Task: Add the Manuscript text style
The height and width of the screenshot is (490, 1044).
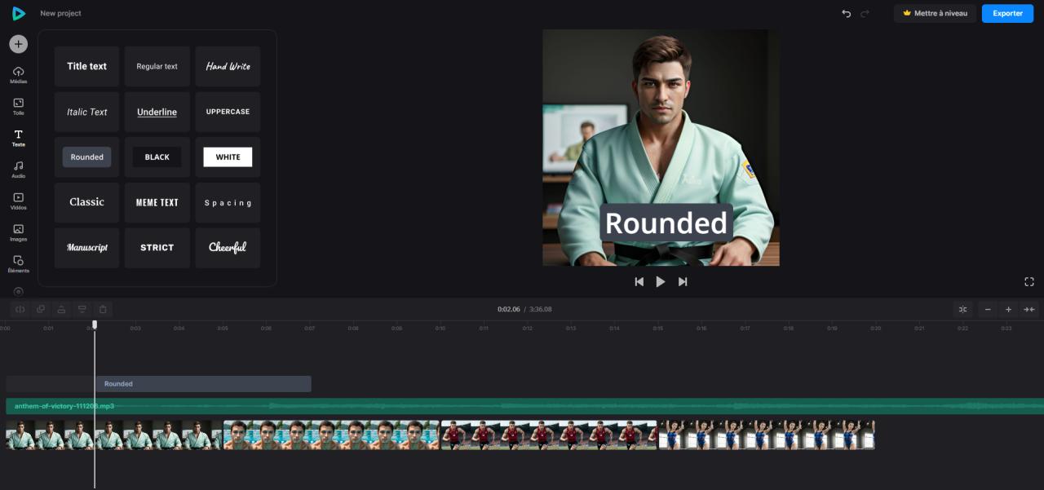Action: coord(86,247)
